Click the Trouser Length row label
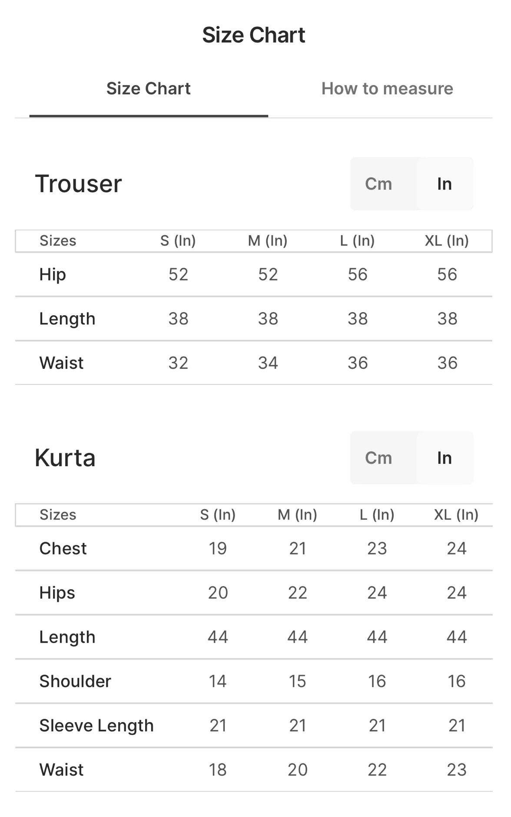This screenshot has height=817, width=511. point(67,319)
